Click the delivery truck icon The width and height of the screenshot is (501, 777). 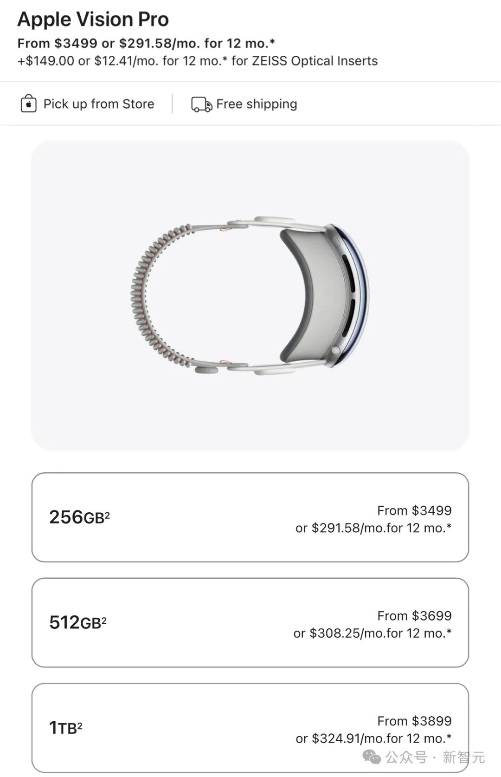(x=201, y=104)
